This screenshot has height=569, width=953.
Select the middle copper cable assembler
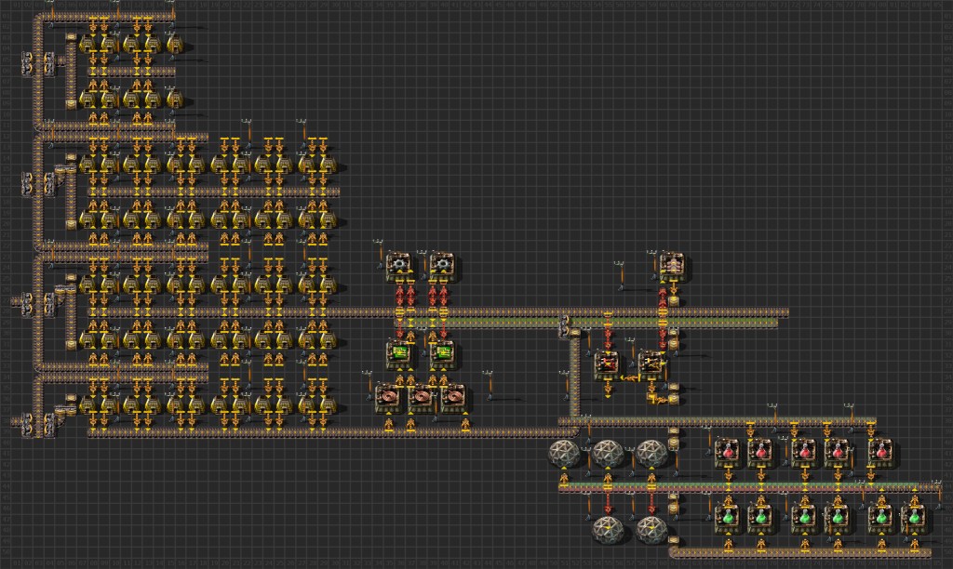click(x=421, y=398)
